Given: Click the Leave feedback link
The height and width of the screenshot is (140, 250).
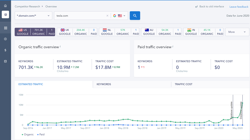Looking at the screenshot, I should tap(239, 7).
